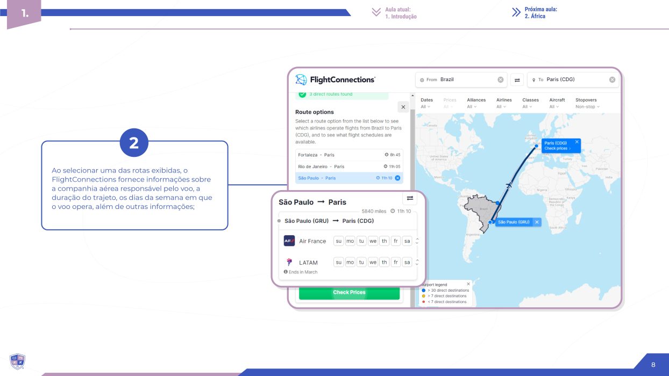Expand the LATAM schedule row
Viewport: 669px width, 376px height.
(417, 262)
